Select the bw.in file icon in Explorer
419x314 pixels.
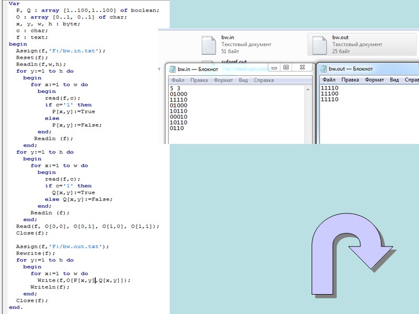[x=208, y=45]
